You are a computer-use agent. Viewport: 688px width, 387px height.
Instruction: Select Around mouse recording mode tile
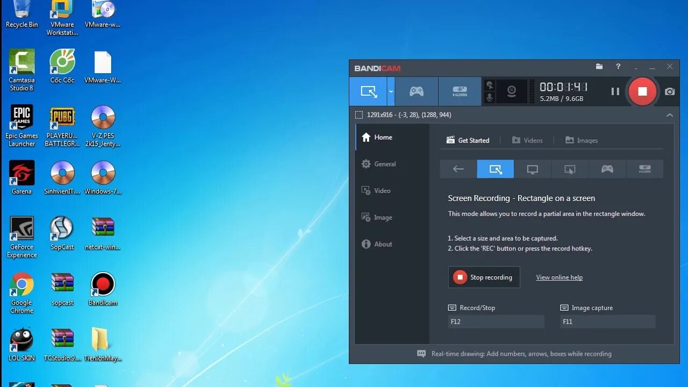pyautogui.click(x=570, y=169)
